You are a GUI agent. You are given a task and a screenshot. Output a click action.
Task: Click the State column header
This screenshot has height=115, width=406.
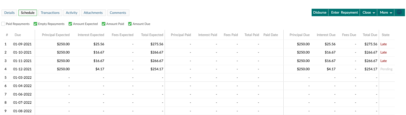coord(385,35)
